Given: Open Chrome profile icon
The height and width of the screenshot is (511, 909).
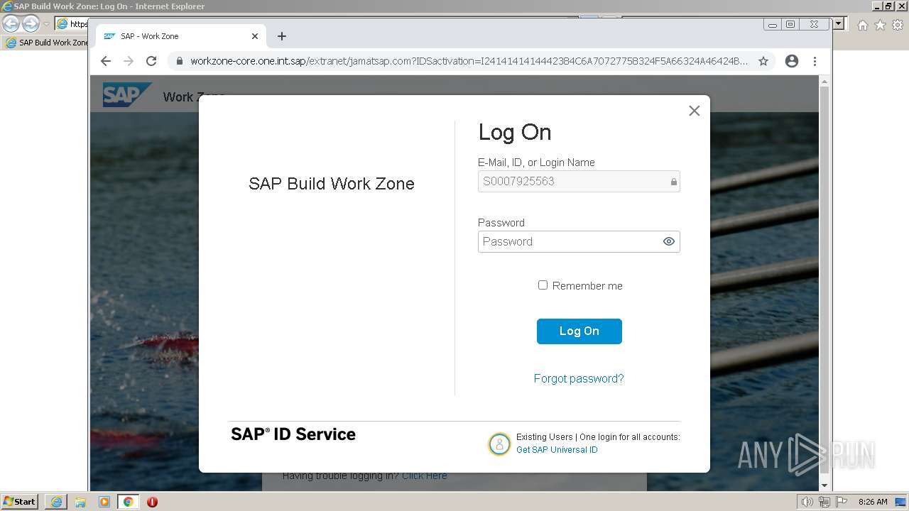Looking at the screenshot, I should (792, 61).
